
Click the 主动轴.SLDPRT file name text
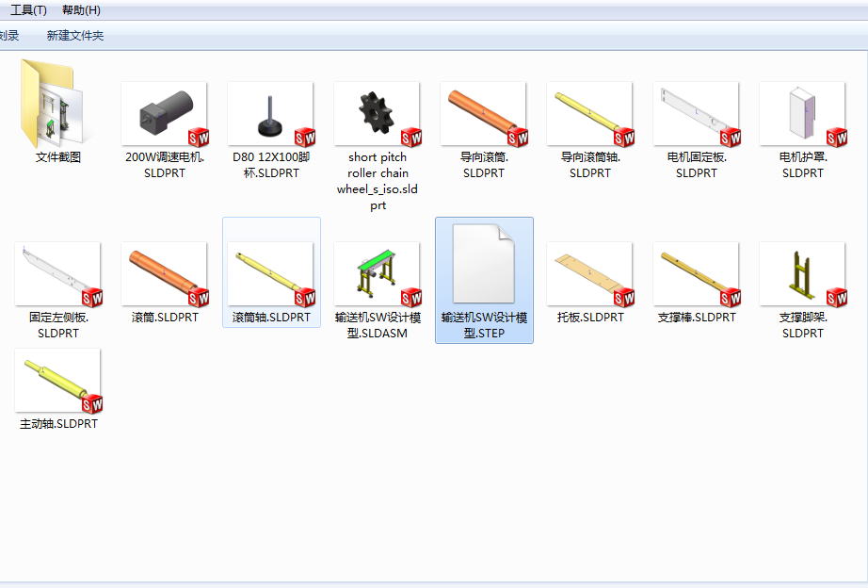coord(58,424)
